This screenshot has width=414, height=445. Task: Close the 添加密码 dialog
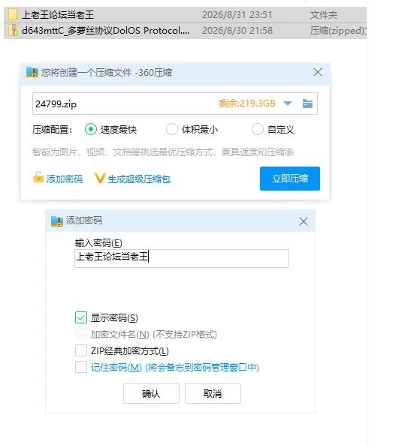click(x=304, y=221)
